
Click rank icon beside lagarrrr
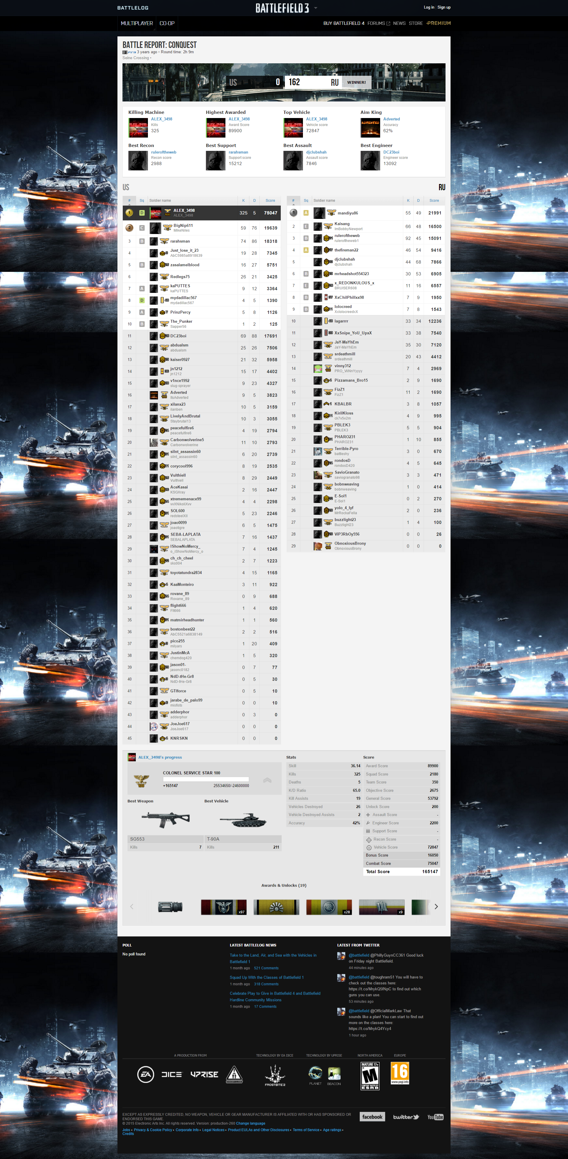click(x=329, y=321)
